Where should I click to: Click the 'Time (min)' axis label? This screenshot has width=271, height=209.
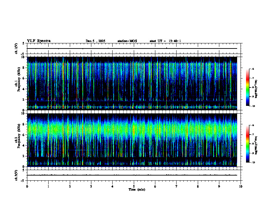click(137, 190)
